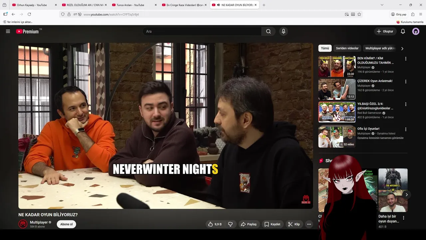Open Firefox application menu
The height and width of the screenshot is (240, 426).
point(421,14)
